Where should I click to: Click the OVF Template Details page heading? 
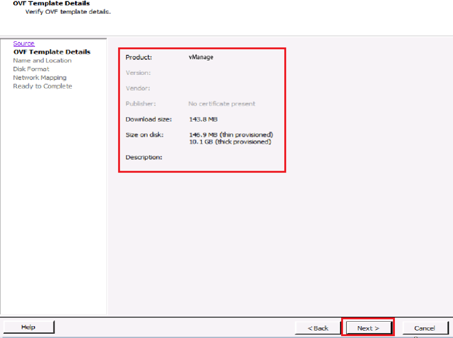coord(51,4)
